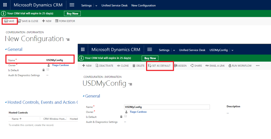Click the Name field containing USDMyConfig in the lower form

pos(167,107)
